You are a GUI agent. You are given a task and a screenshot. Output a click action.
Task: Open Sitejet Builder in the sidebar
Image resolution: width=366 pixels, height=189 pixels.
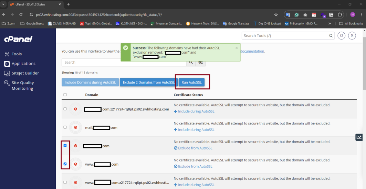tap(21, 73)
